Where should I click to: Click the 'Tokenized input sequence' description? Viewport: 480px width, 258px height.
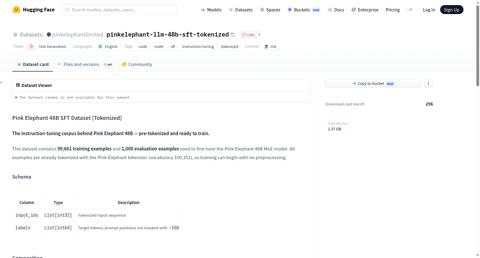(x=102, y=215)
